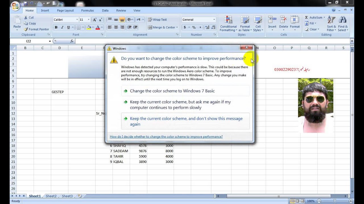Click the Top Align icon

point(110,20)
